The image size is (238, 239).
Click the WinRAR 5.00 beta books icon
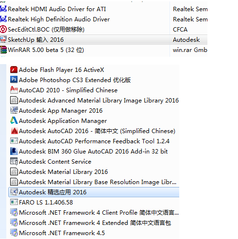pyautogui.click(x=3, y=50)
